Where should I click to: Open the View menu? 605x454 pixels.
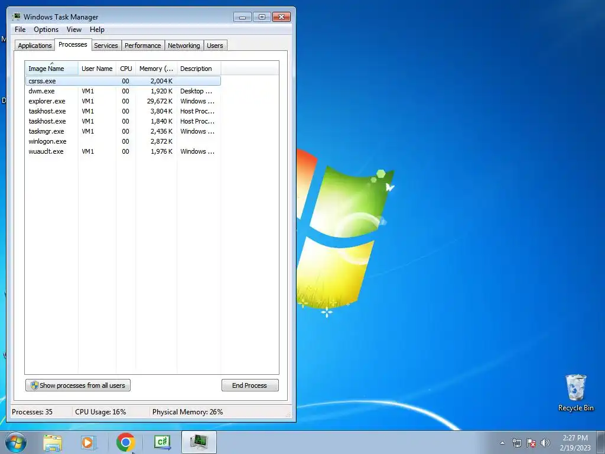74,30
